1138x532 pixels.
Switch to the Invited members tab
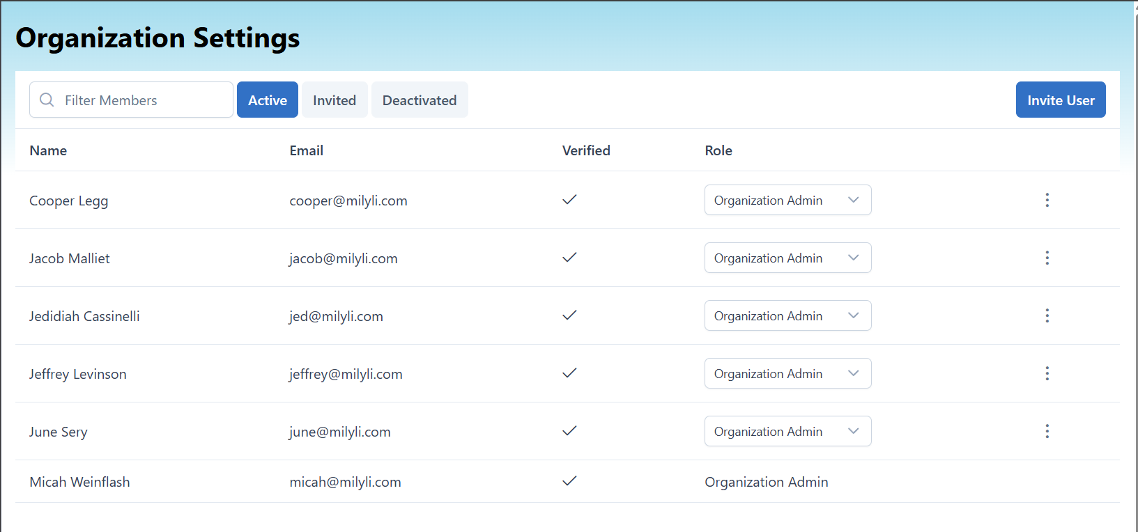(x=335, y=100)
